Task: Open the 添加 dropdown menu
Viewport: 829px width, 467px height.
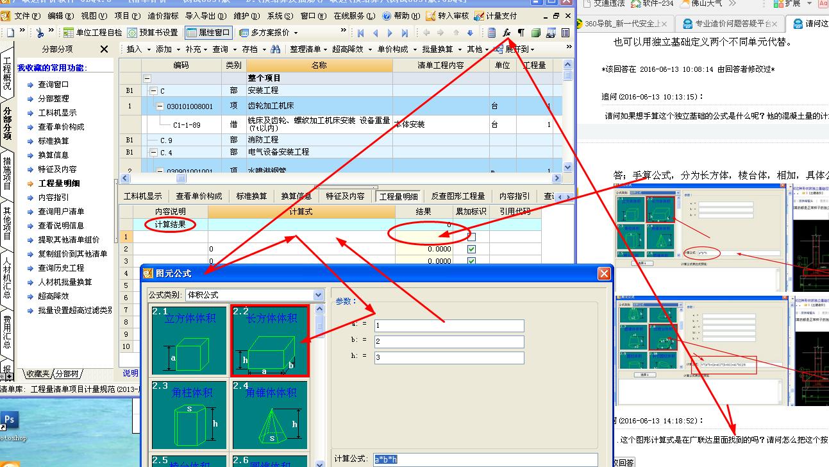Action: (168, 49)
